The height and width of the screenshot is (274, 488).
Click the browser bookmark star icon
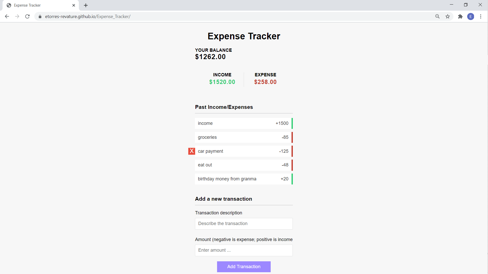[x=448, y=16]
